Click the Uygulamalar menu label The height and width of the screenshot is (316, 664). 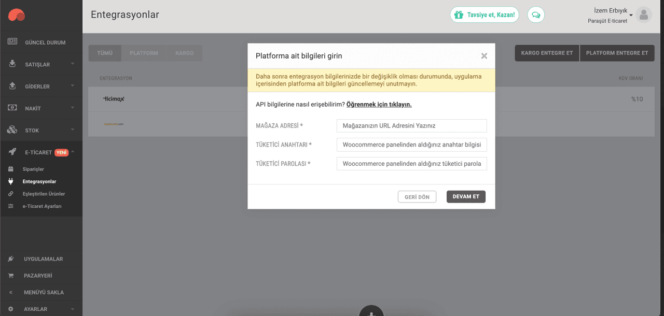click(43, 259)
